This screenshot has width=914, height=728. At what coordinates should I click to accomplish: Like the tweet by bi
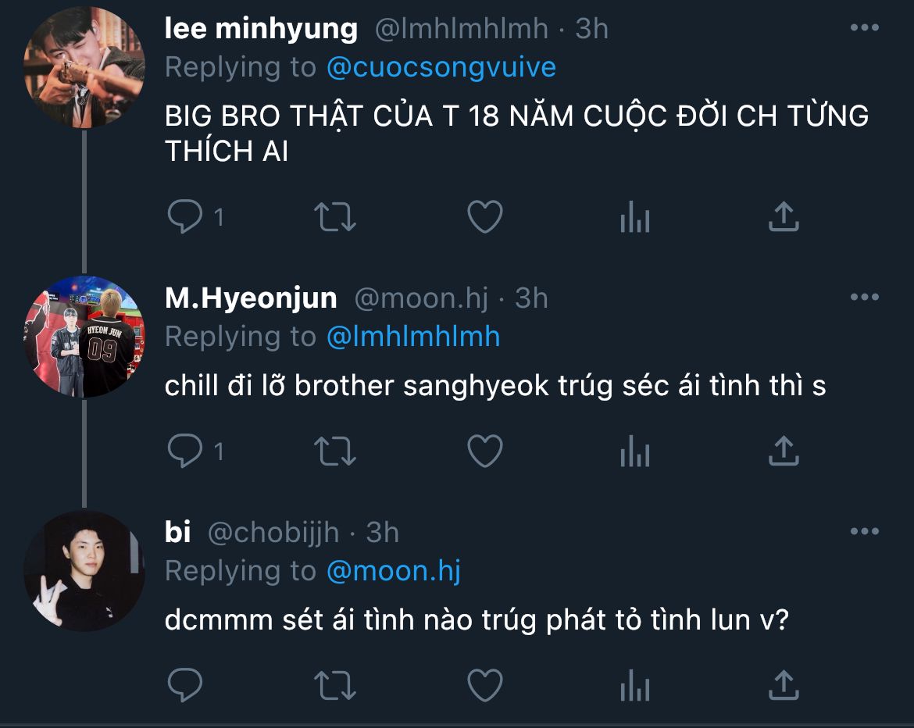pos(484,685)
